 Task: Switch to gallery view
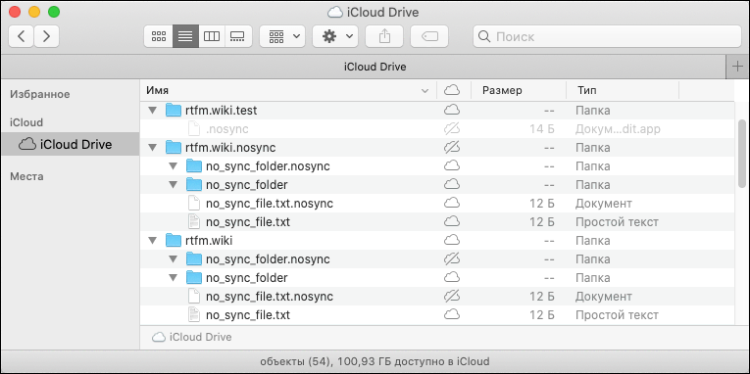tap(238, 36)
